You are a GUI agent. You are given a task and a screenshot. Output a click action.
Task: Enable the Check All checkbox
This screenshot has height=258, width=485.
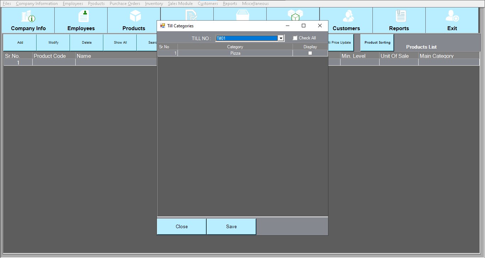[x=295, y=38]
